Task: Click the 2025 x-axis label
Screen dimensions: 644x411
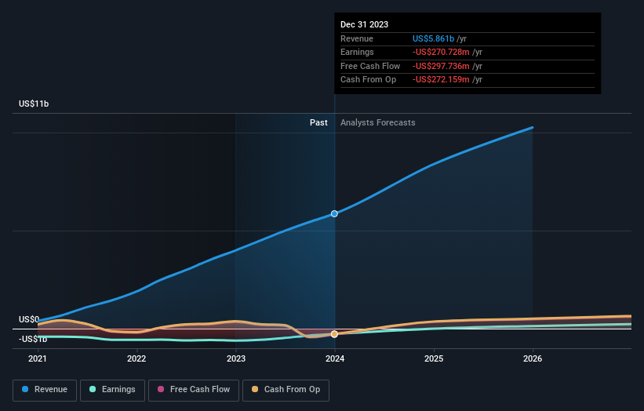Action: click(434, 359)
